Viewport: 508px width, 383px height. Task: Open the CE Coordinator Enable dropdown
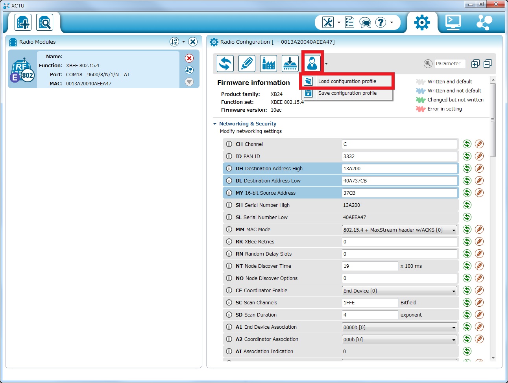click(400, 291)
